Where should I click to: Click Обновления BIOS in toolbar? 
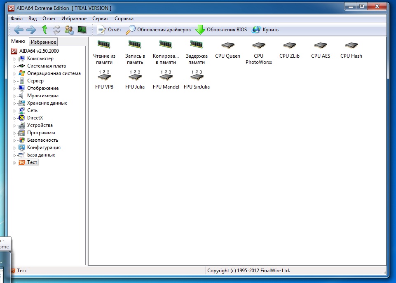click(221, 30)
